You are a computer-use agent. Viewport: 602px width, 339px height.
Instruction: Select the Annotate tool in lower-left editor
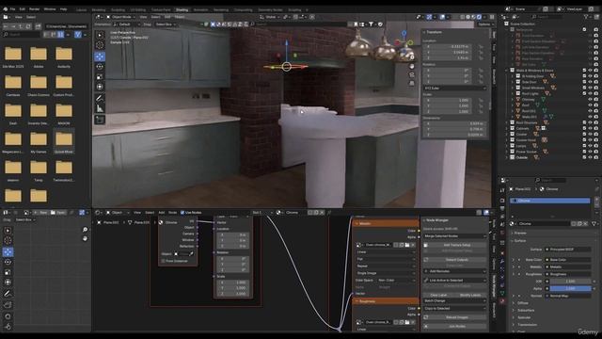(8, 293)
